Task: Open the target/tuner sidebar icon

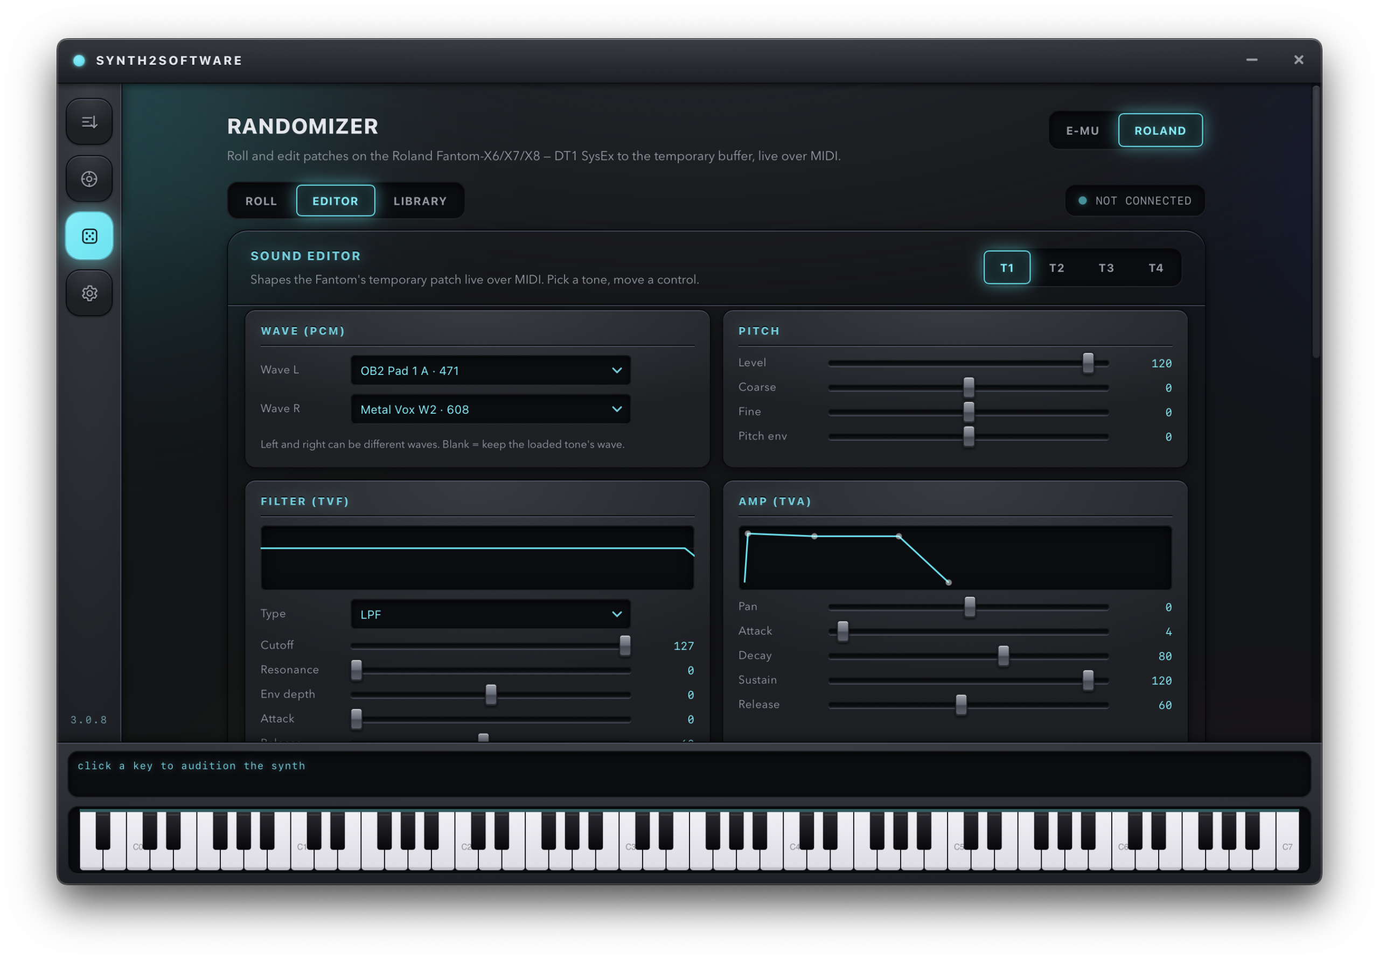Action: pos(89,179)
